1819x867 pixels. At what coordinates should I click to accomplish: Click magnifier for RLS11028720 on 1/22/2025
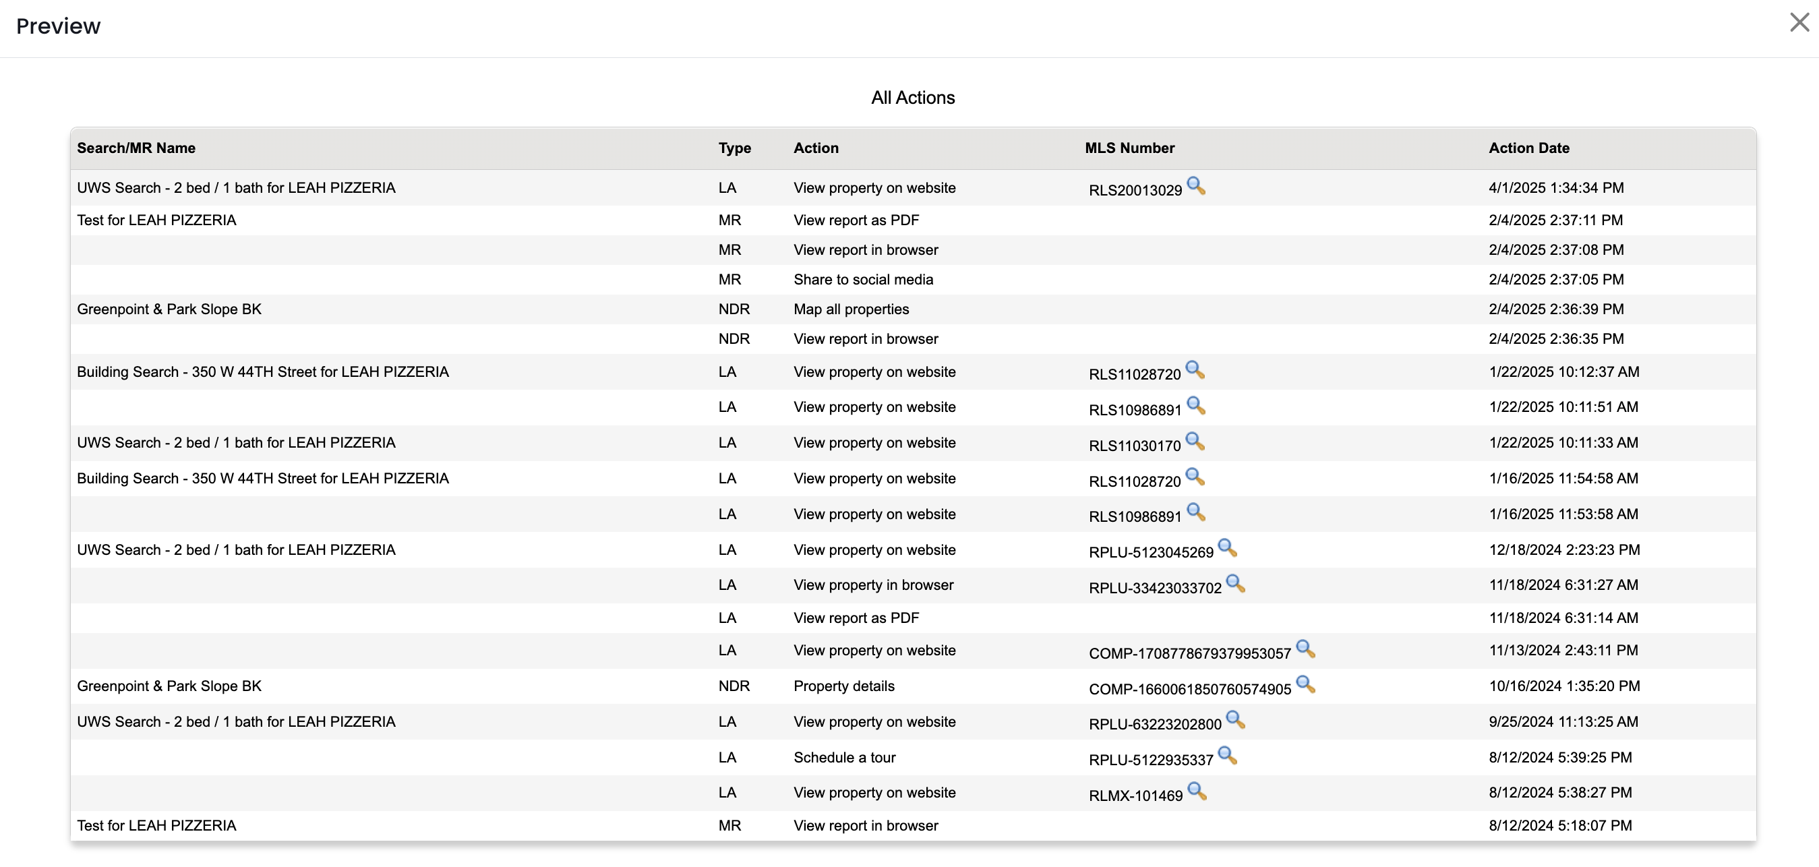(1195, 370)
